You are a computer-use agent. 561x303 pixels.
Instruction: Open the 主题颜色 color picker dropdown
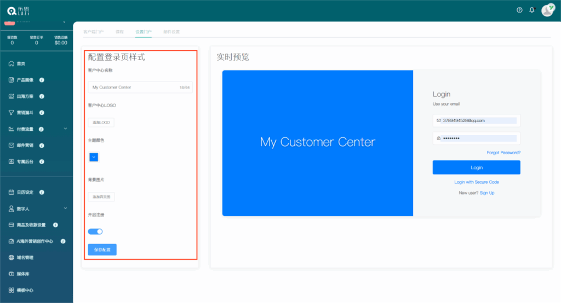(x=94, y=157)
